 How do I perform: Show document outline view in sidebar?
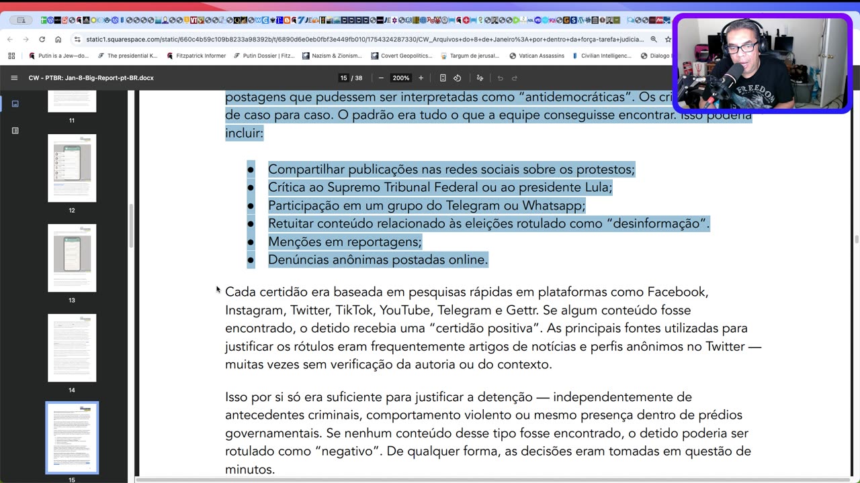pyautogui.click(x=15, y=130)
